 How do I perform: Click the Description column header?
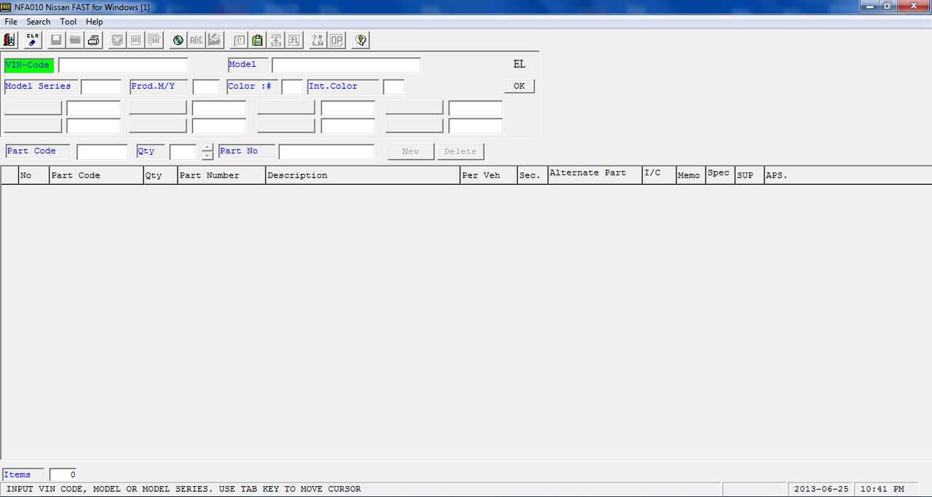362,175
